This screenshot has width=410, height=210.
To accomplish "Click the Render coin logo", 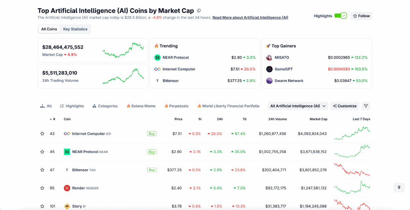I will point(67,188).
